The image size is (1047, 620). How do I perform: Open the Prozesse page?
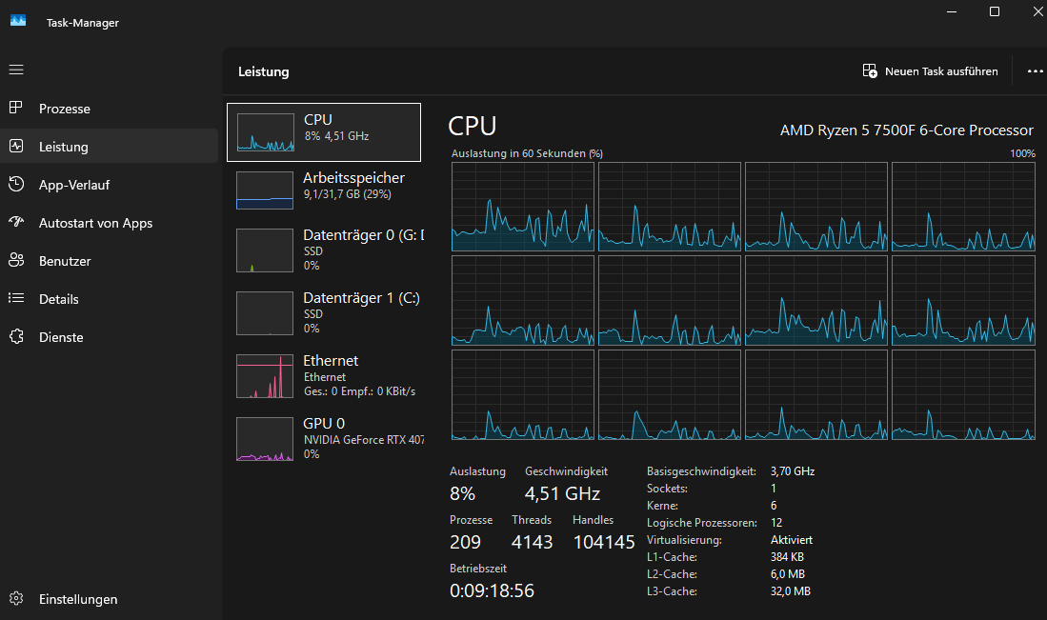pyautogui.click(x=109, y=109)
